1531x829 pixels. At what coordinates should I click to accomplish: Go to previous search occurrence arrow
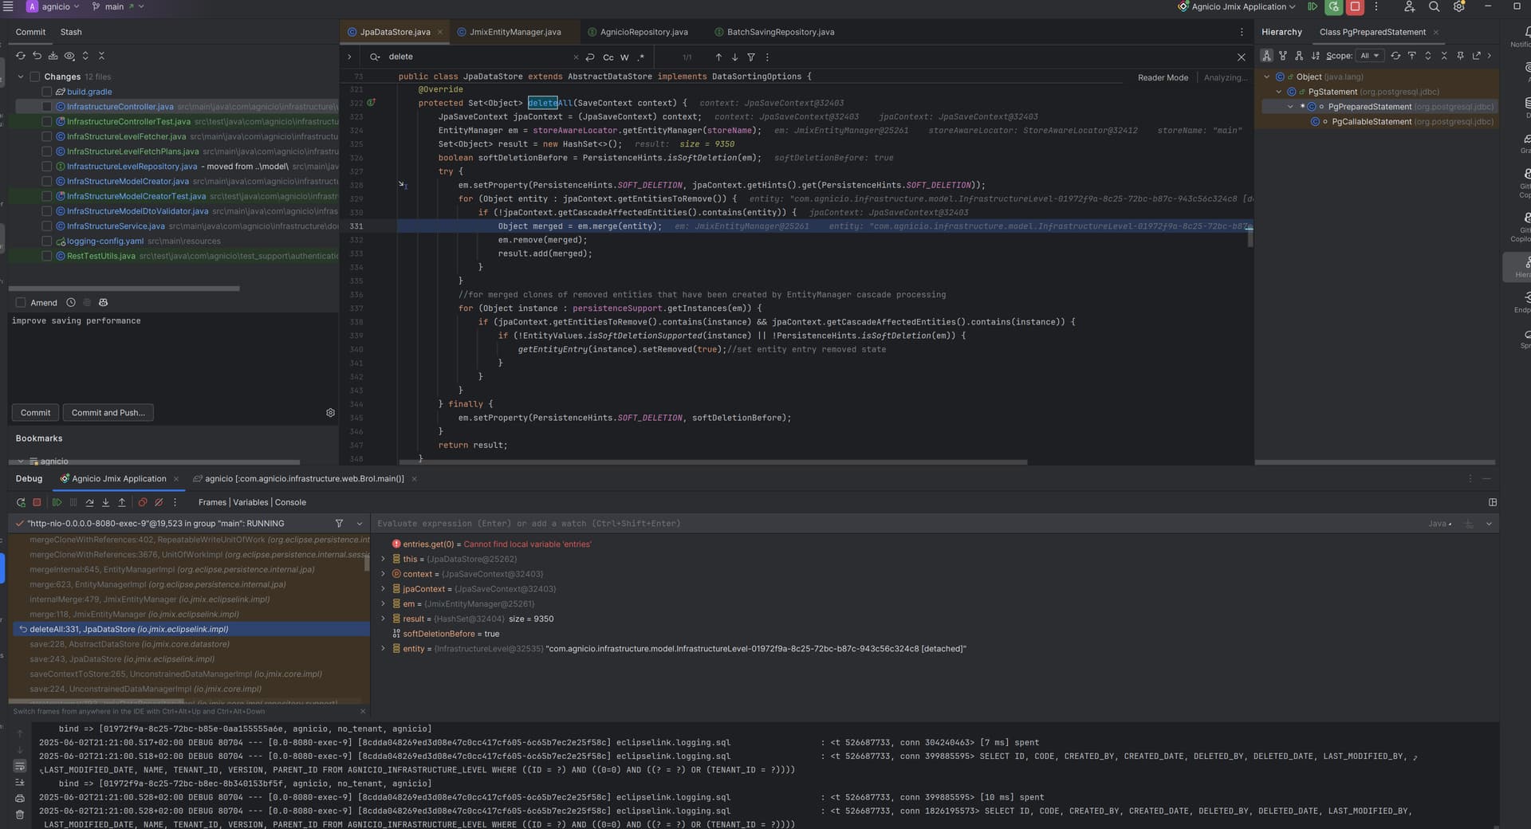coord(718,57)
